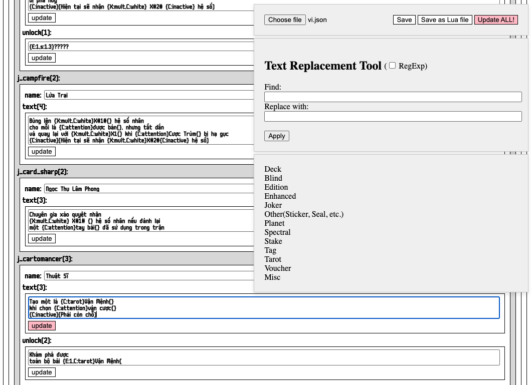This screenshot has width=531, height=385.
Task: Navigate to the Planet section
Action: tap(274, 223)
